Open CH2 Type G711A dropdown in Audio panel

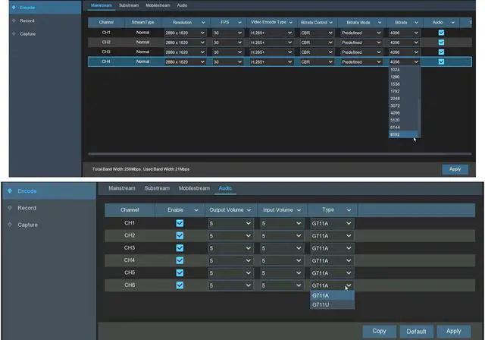(x=332, y=235)
